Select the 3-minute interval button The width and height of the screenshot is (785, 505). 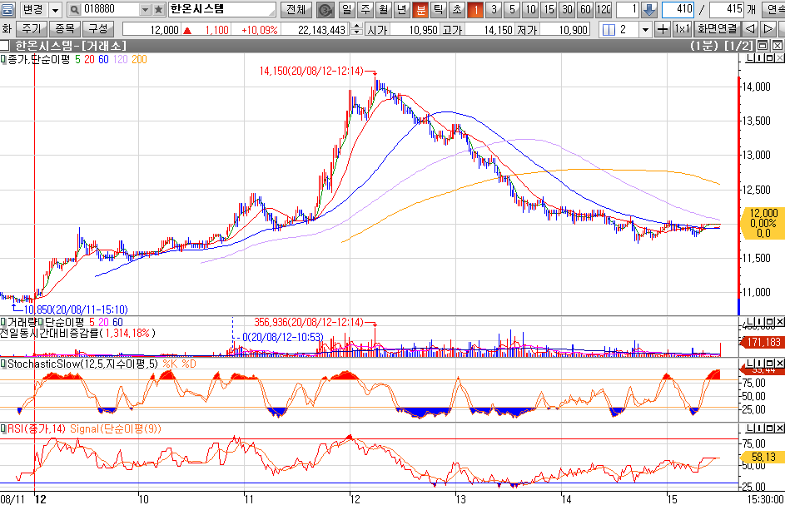click(x=494, y=9)
